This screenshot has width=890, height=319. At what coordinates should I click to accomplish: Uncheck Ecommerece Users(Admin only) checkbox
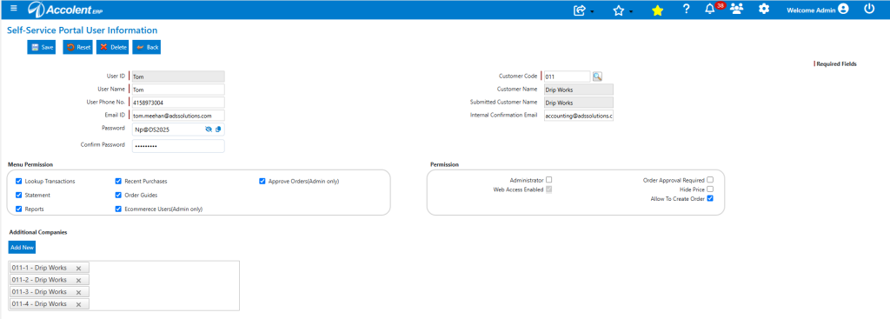(x=118, y=209)
